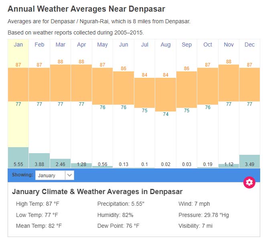Select the Feb month column header

click(x=39, y=45)
